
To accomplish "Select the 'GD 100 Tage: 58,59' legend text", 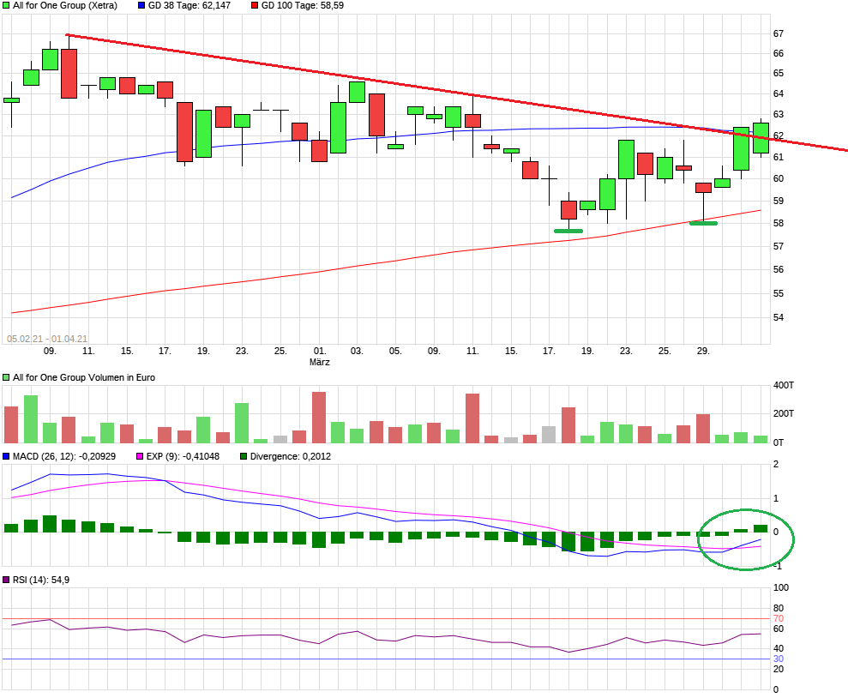I will coord(303,5).
